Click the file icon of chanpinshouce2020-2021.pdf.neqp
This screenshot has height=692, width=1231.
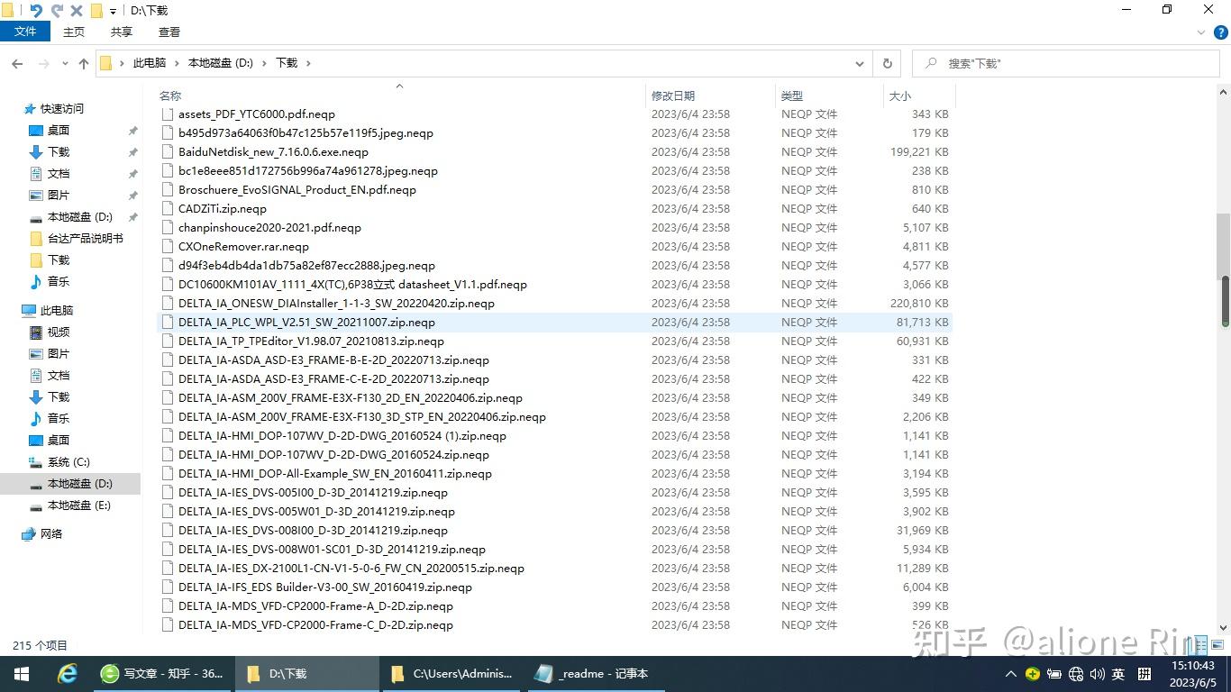(167, 228)
